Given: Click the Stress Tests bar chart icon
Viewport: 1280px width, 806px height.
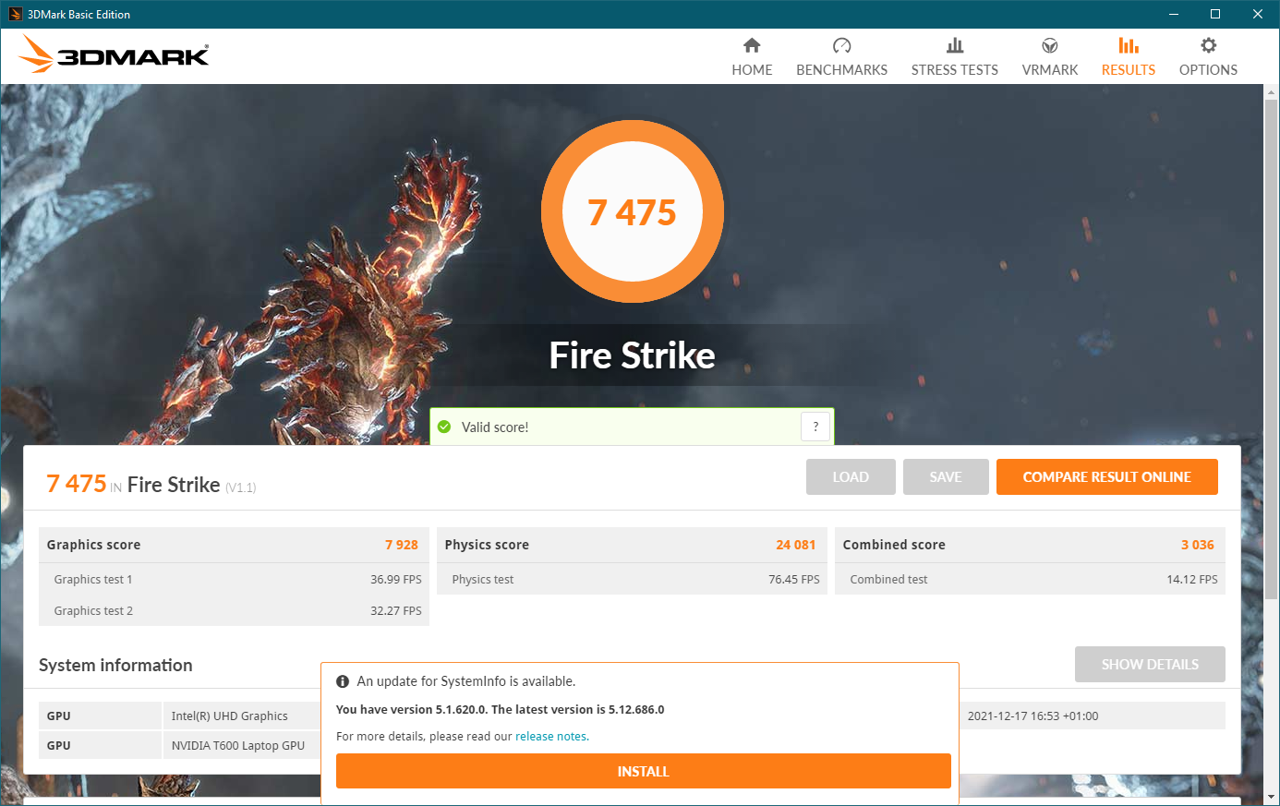Looking at the screenshot, I should [955, 45].
